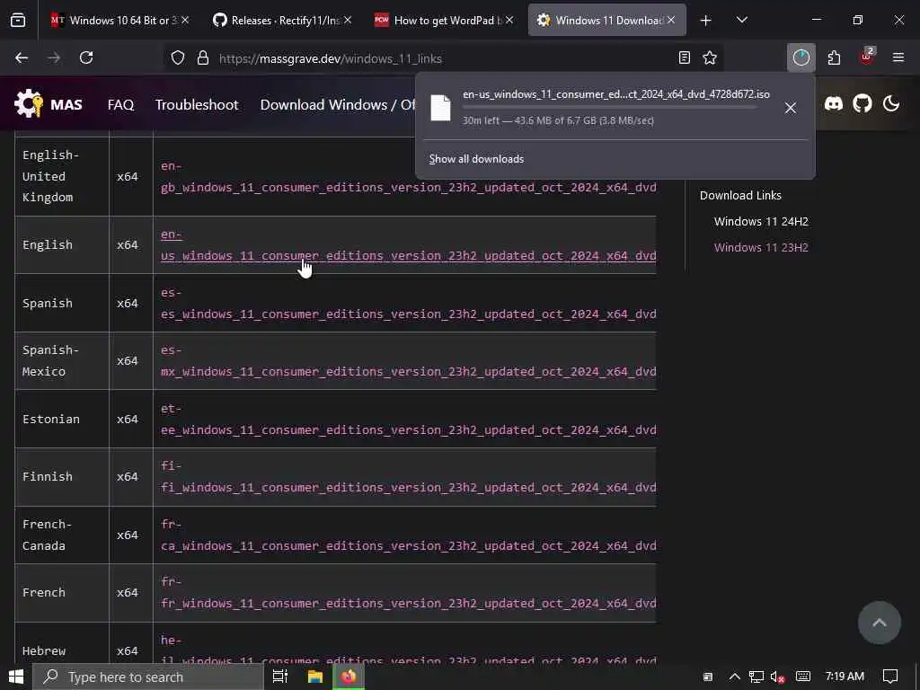Open tracking protection shield icon
Viewport: 920px width, 690px height.
[x=178, y=57]
